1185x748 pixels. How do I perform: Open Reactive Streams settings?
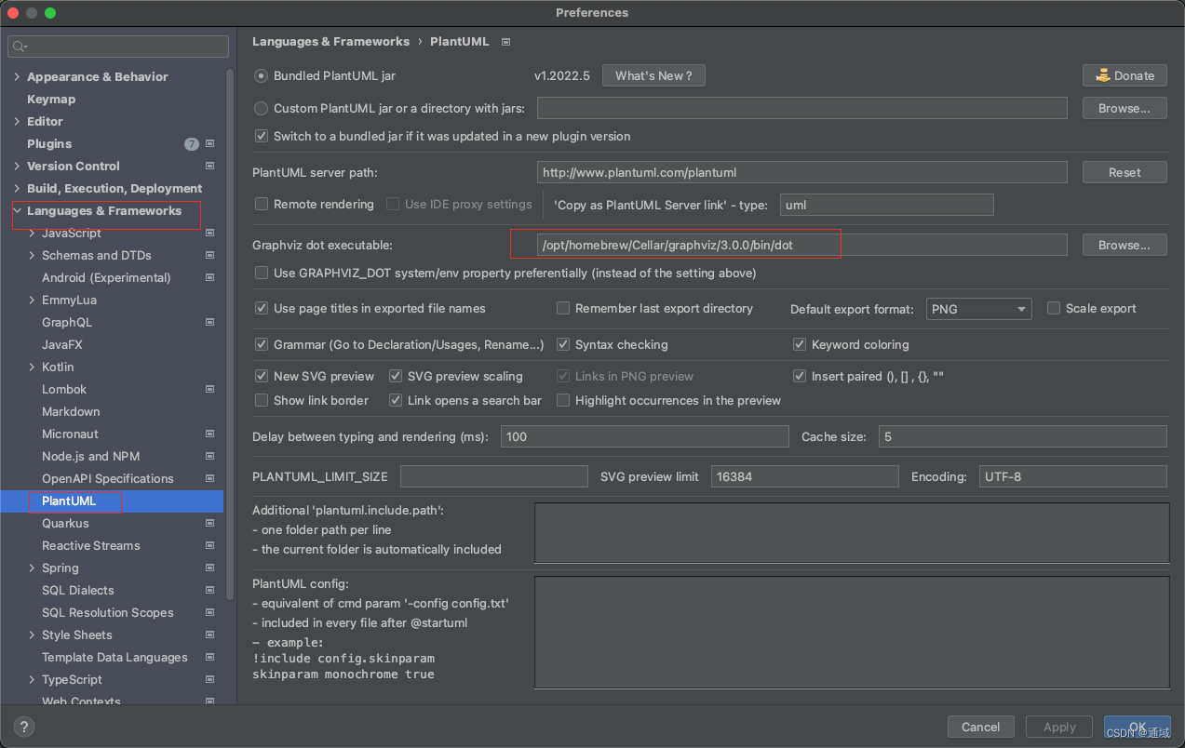click(x=91, y=545)
